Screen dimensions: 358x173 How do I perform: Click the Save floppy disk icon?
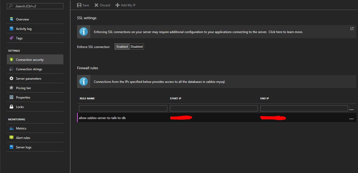point(79,5)
